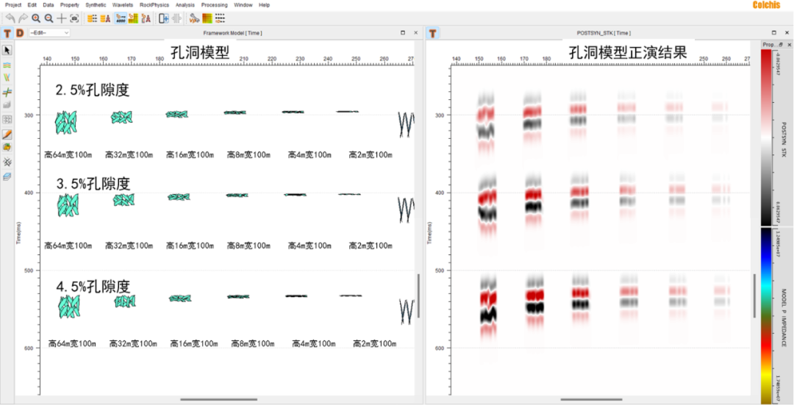Click the 2.5%孔隙度 label
This screenshot has width=794, height=405.
93,90
